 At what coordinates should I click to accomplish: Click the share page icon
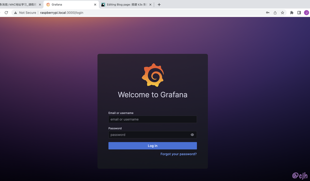(275, 13)
